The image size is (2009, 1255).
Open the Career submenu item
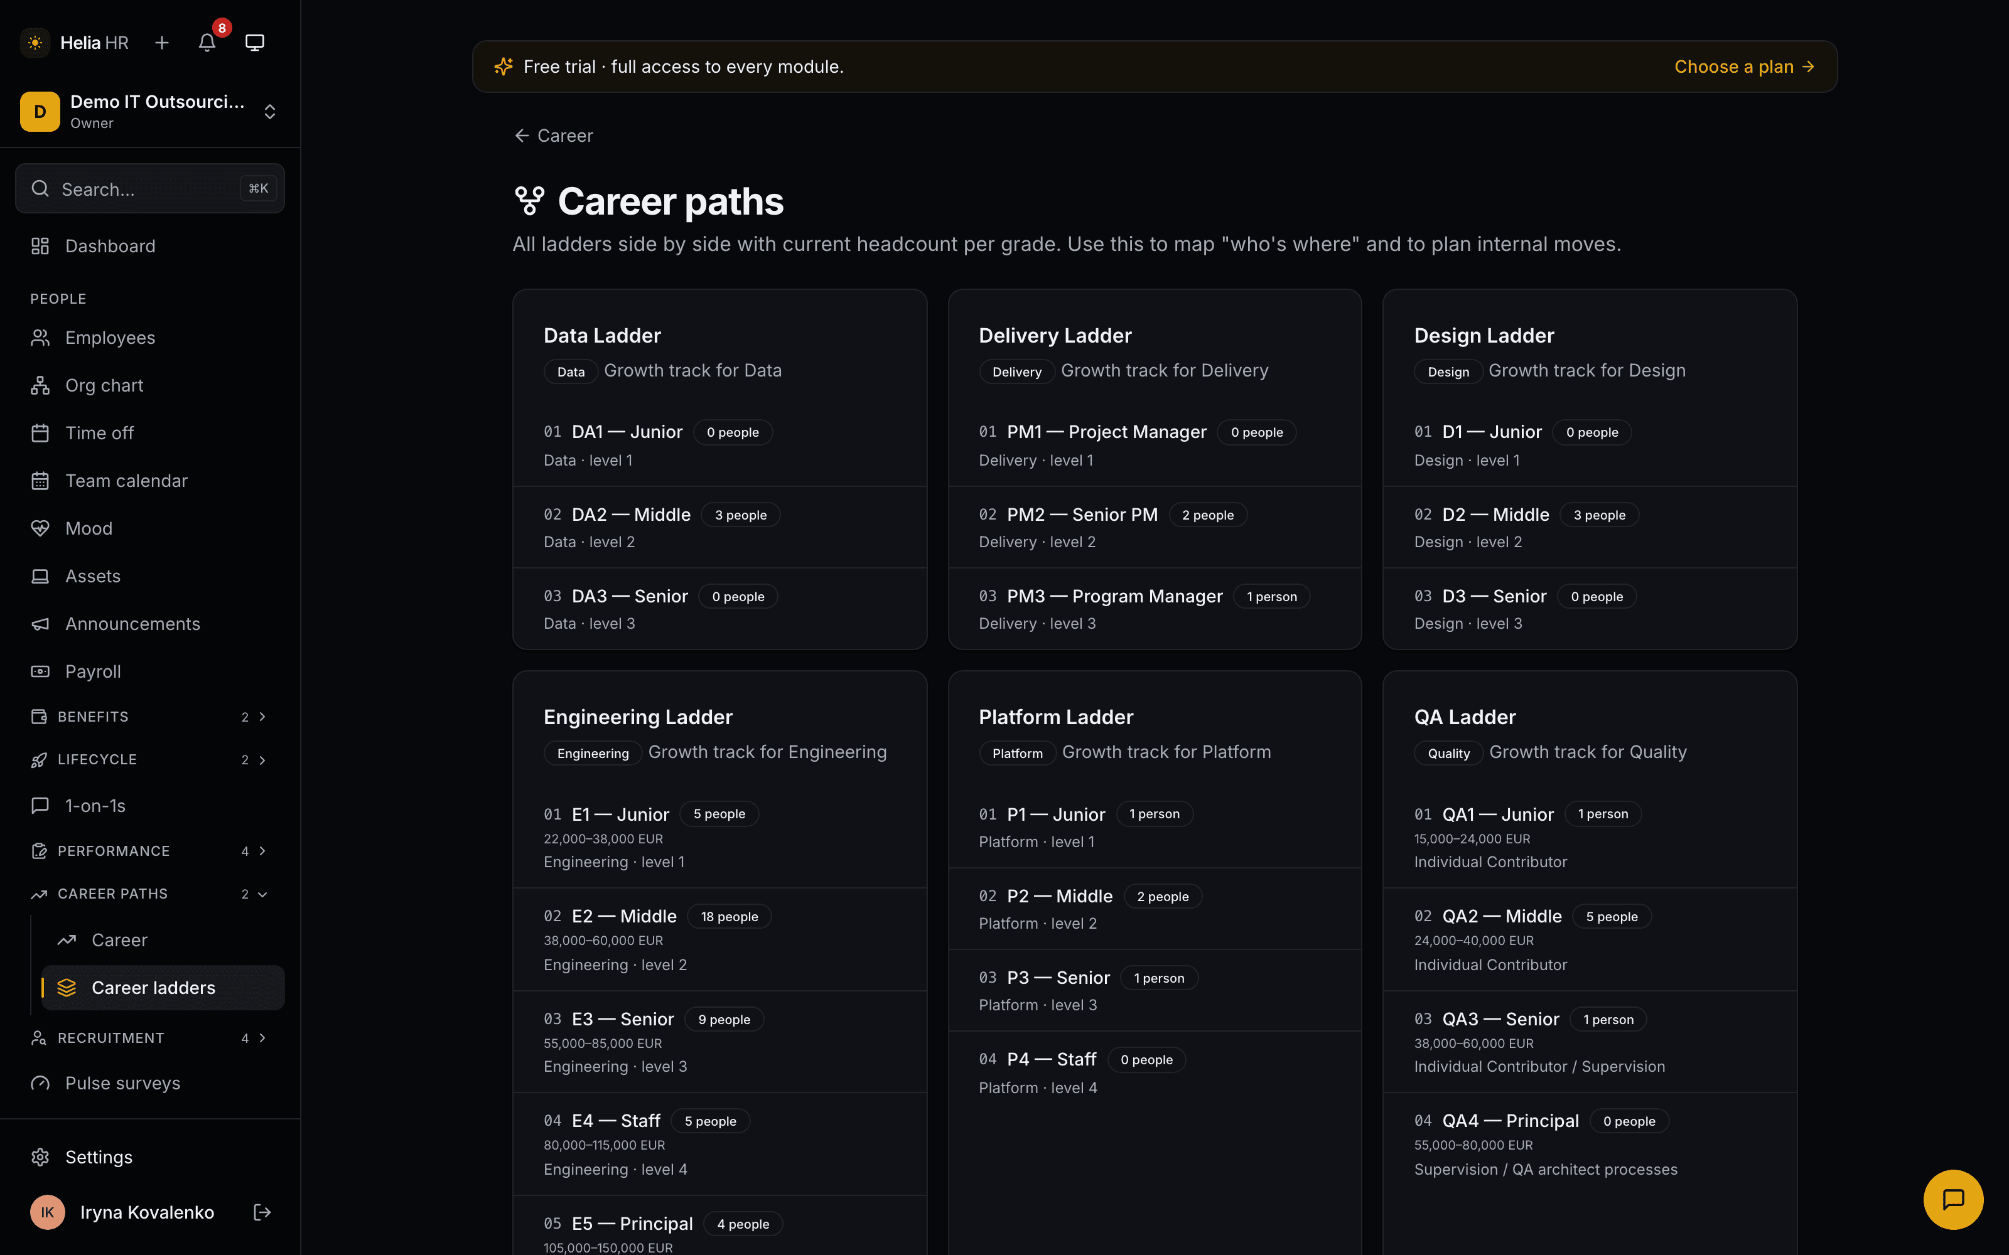point(163,939)
